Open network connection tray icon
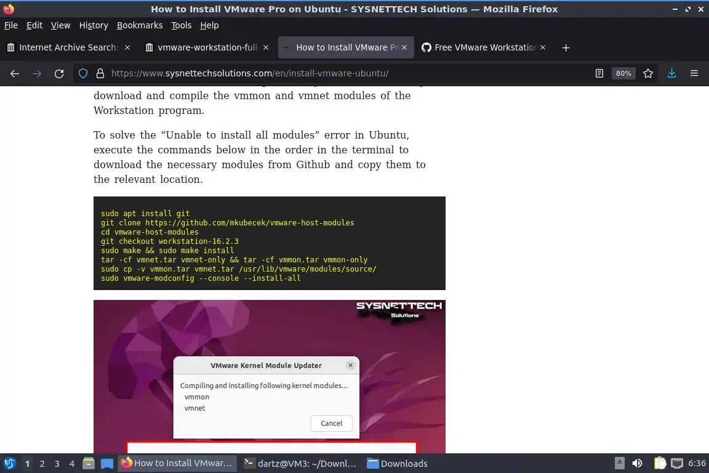The height and width of the screenshot is (473, 709). (677, 463)
